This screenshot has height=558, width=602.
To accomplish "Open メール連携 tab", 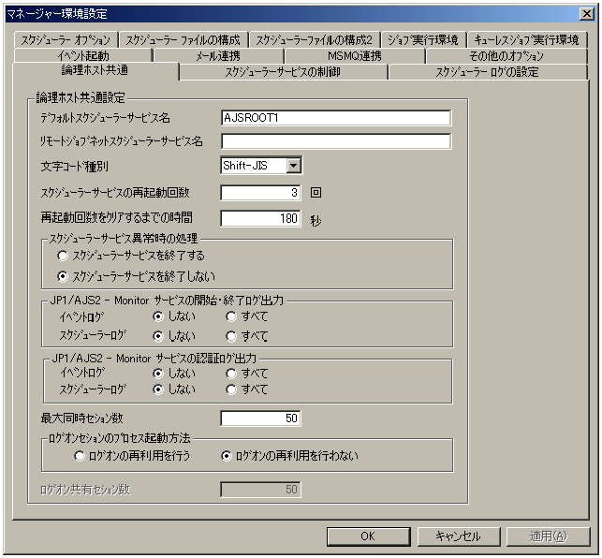I will [x=218, y=56].
